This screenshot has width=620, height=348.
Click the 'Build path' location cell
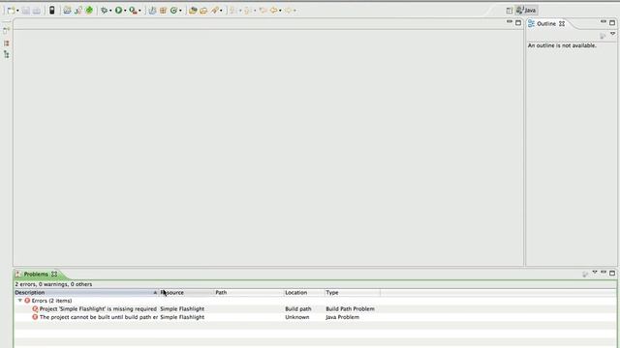(298, 309)
